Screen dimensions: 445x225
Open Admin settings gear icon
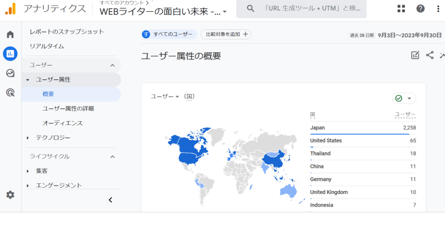click(x=10, y=194)
